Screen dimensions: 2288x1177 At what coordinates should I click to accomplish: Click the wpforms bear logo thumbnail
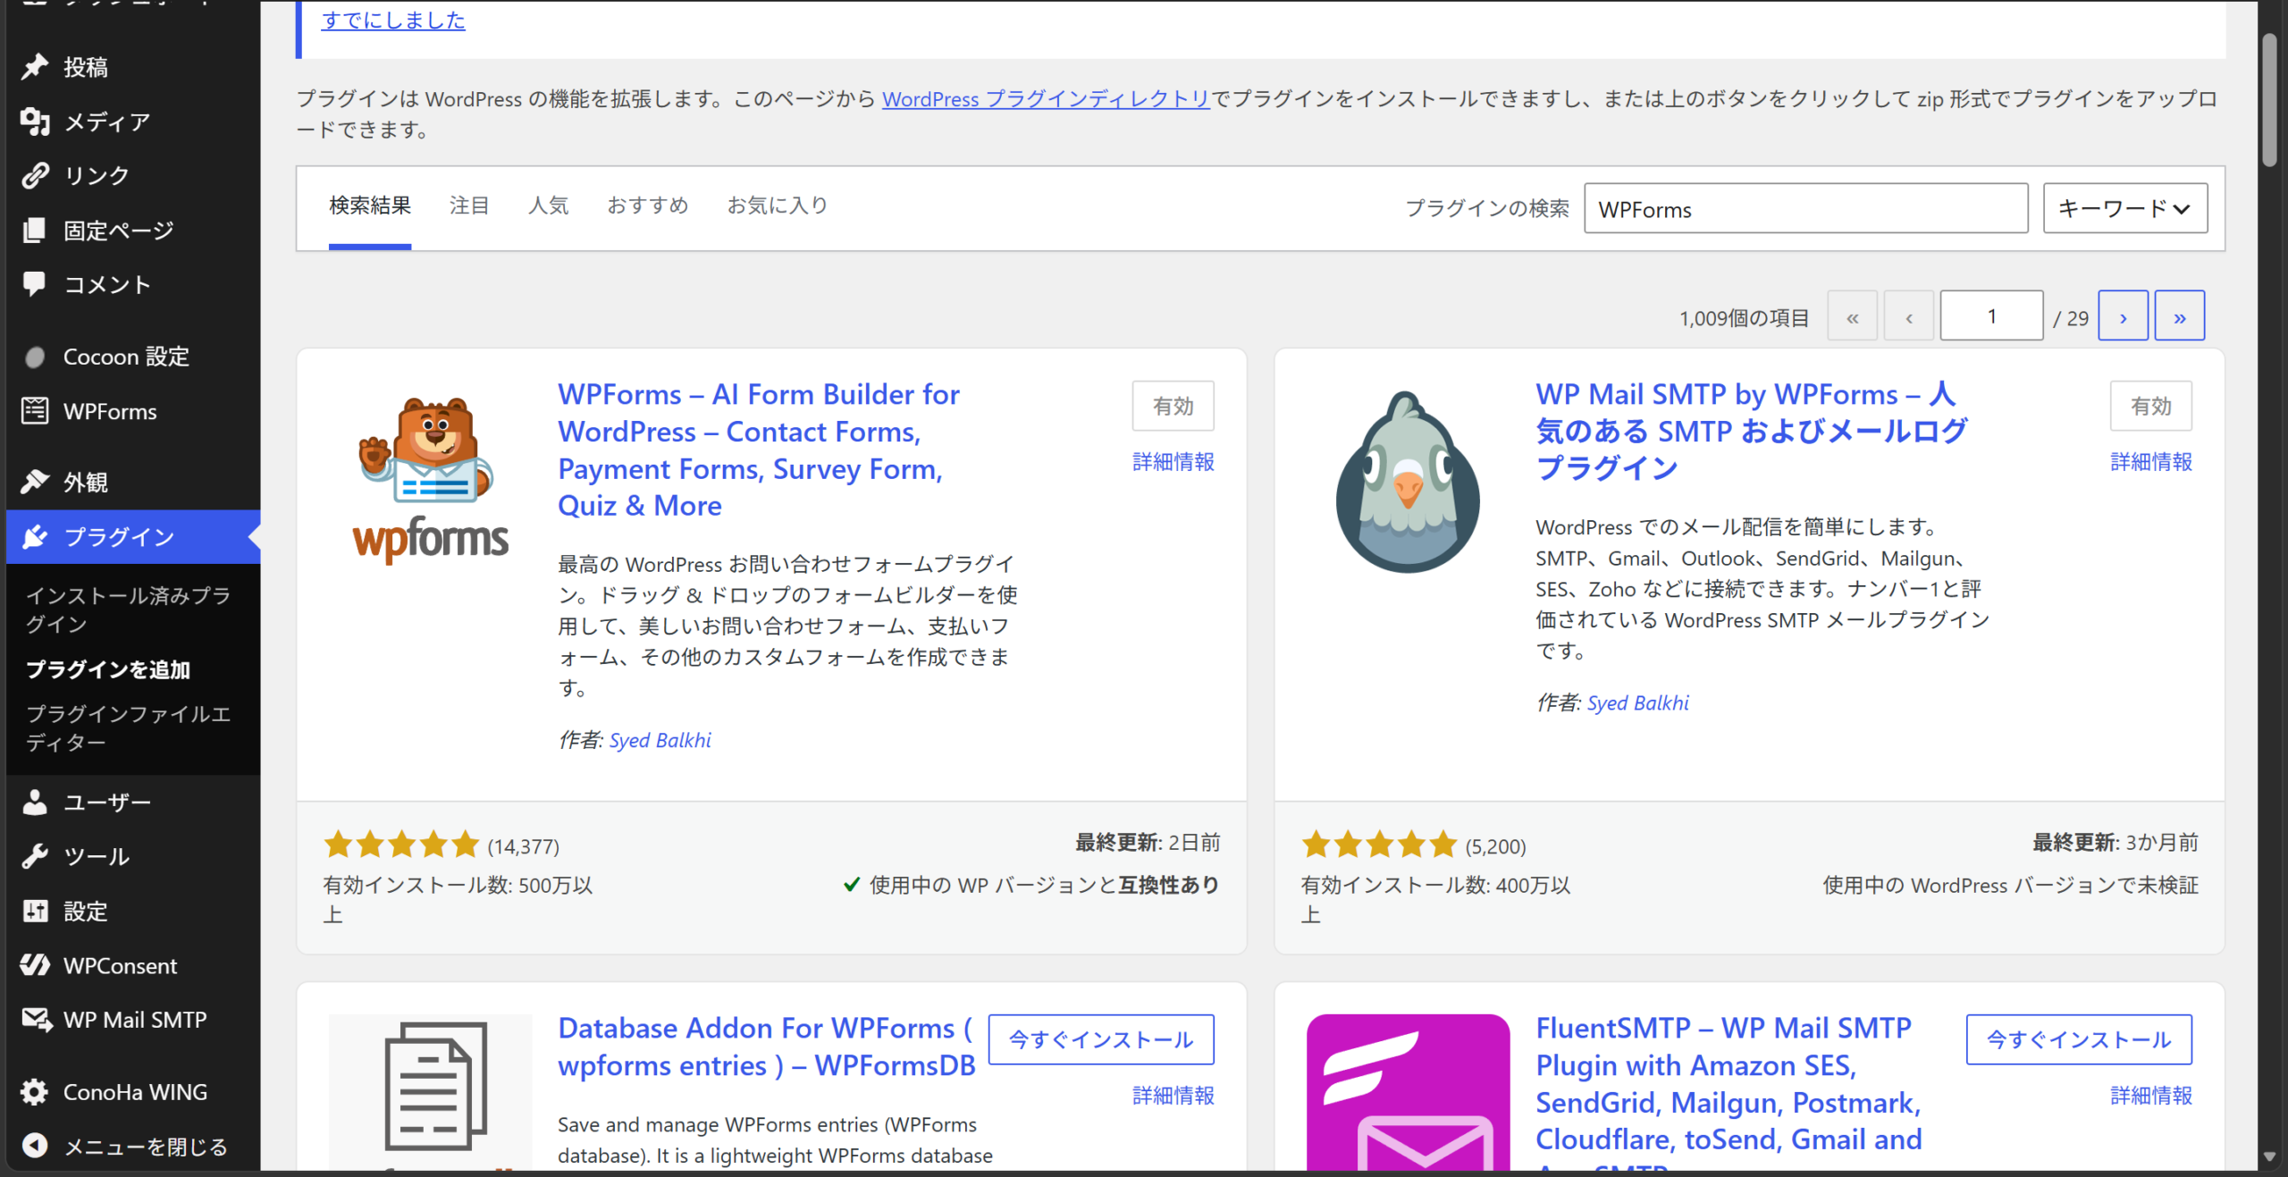(431, 479)
